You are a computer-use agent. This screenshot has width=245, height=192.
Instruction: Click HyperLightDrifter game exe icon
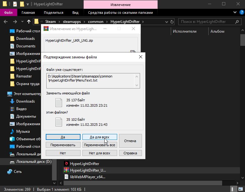pos(66,163)
